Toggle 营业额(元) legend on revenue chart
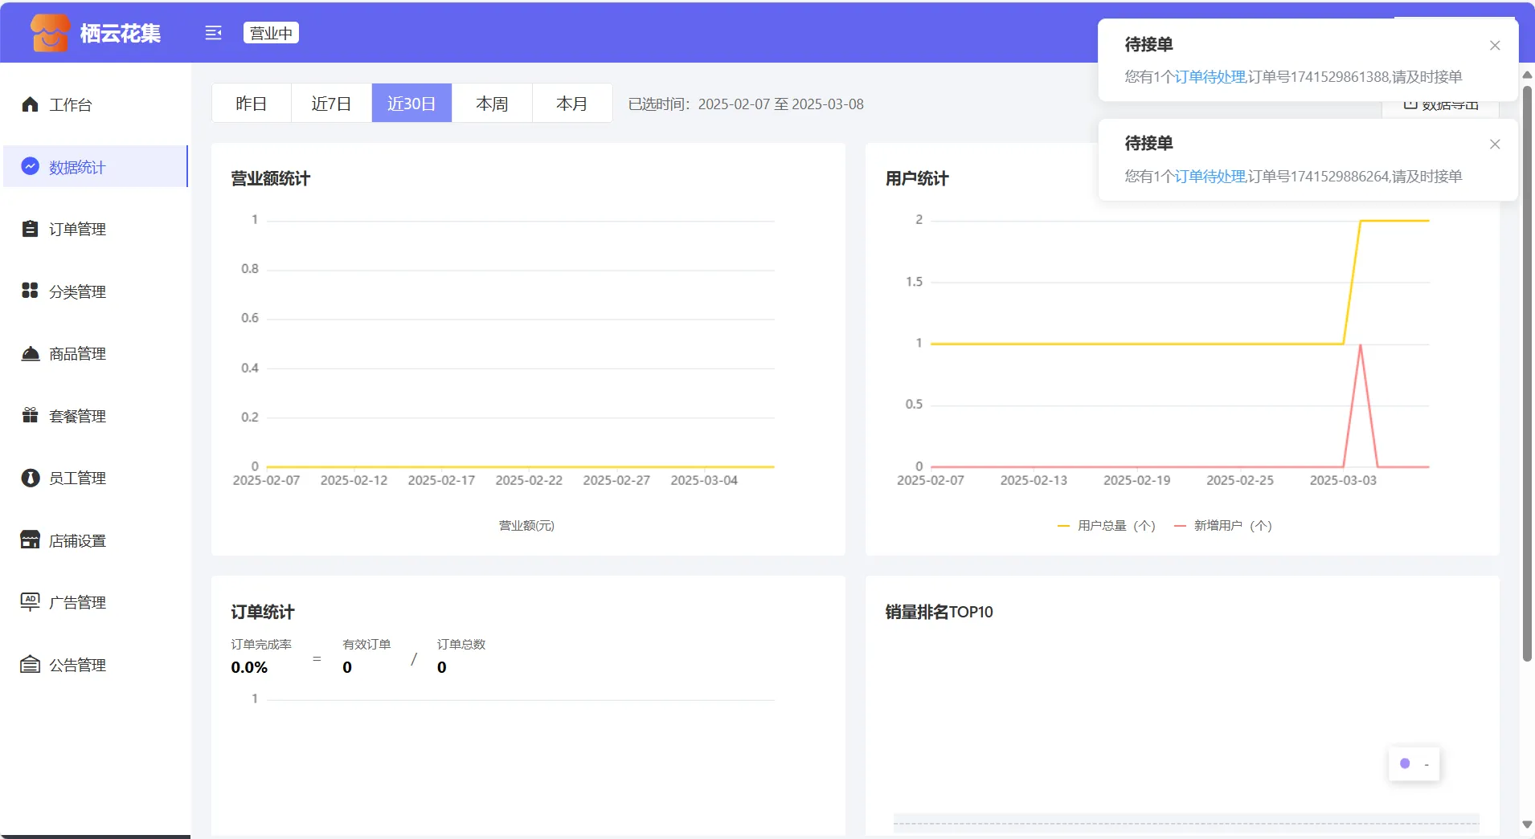 [526, 526]
